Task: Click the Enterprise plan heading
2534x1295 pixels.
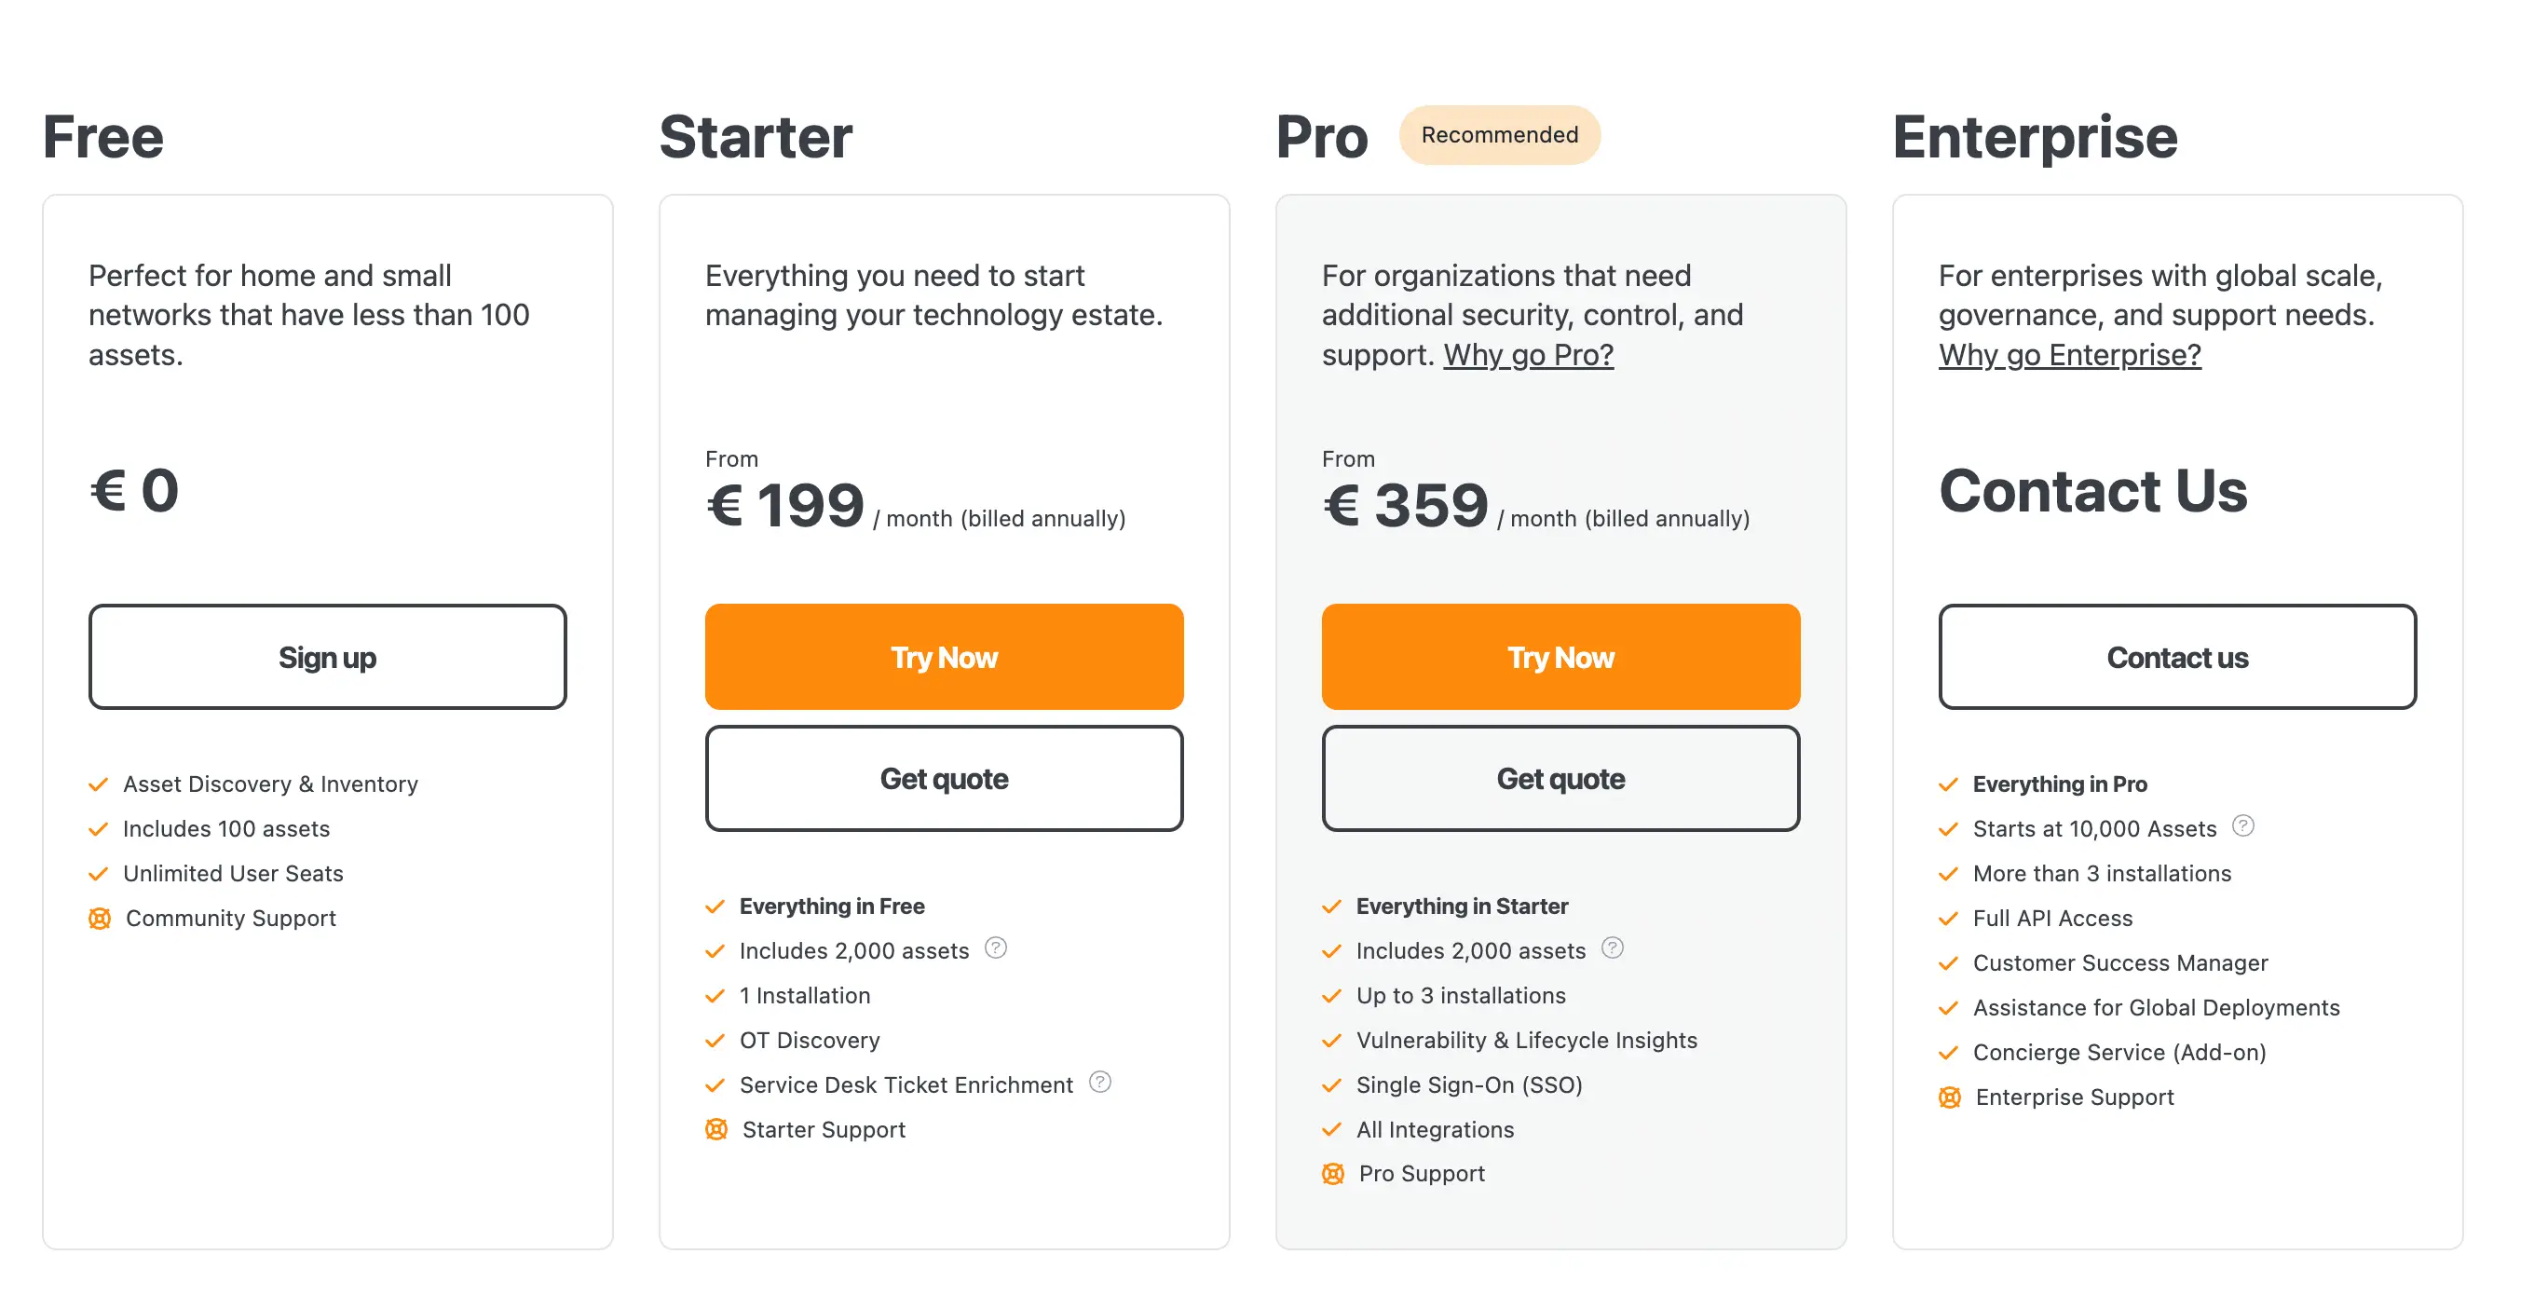Action: point(2035,136)
